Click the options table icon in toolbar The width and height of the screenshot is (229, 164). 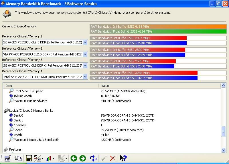coord(7,158)
